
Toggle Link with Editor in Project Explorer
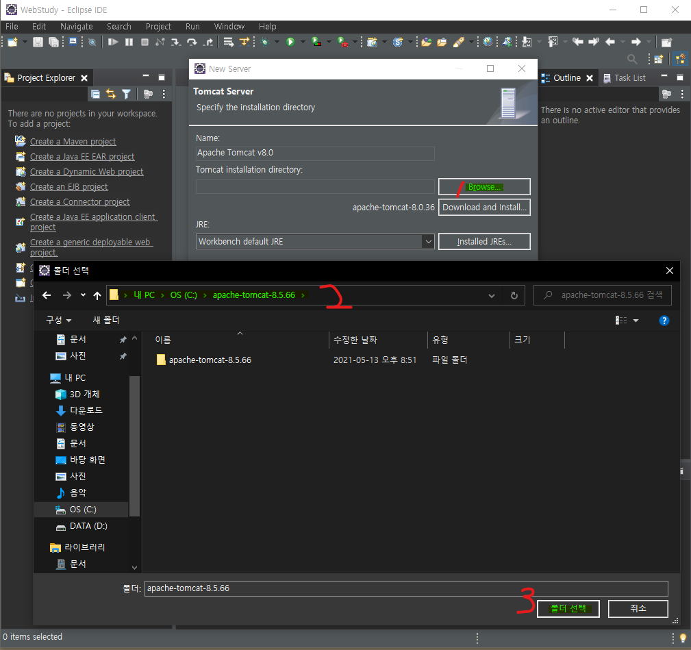click(x=111, y=94)
